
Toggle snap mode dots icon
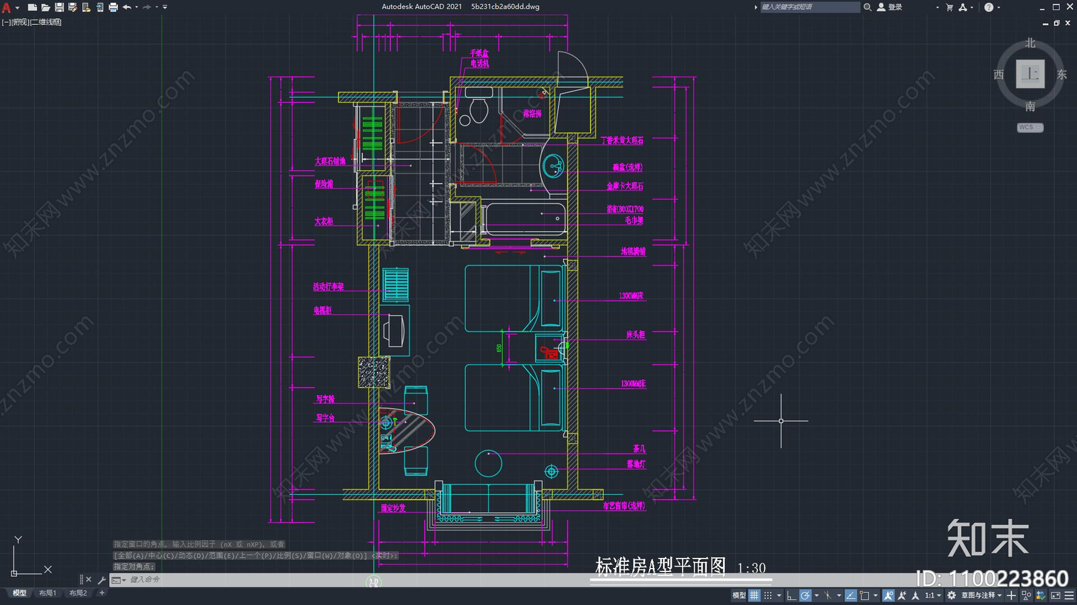768,596
